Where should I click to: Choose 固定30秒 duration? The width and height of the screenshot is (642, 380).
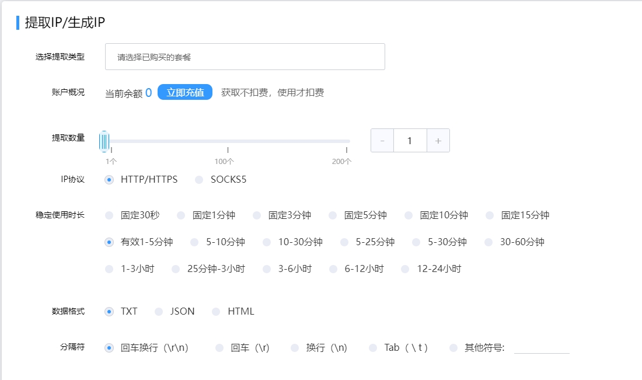tap(109, 215)
